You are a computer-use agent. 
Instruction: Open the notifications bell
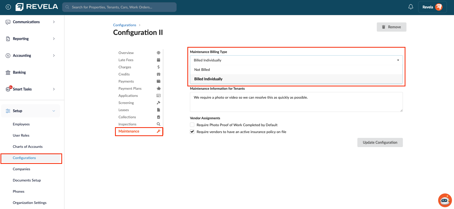click(411, 7)
